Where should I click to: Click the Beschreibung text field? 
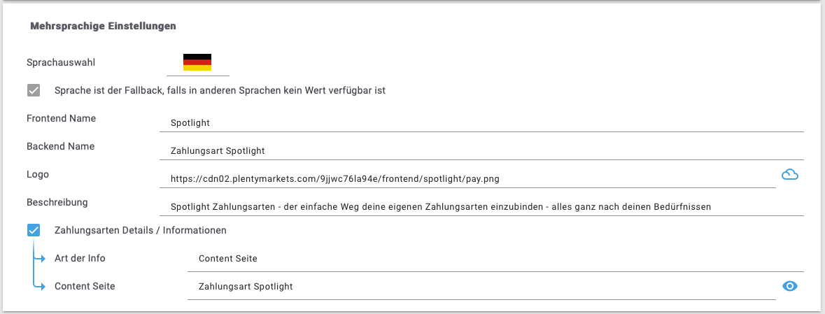(x=481, y=207)
